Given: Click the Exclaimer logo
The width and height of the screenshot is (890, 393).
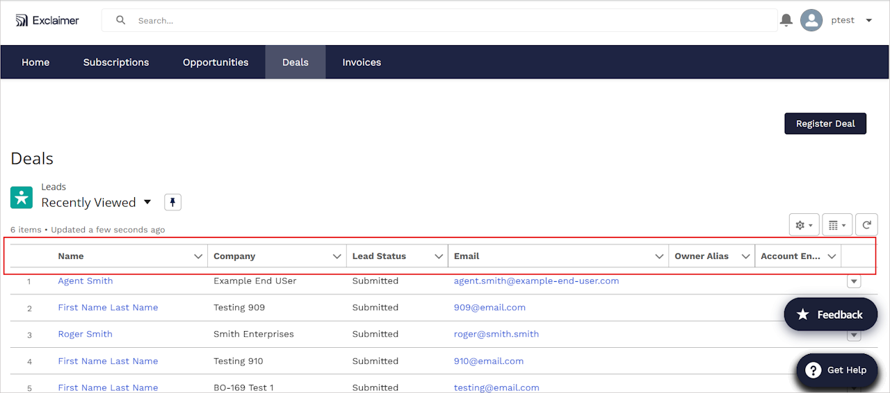Looking at the screenshot, I should [47, 20].
